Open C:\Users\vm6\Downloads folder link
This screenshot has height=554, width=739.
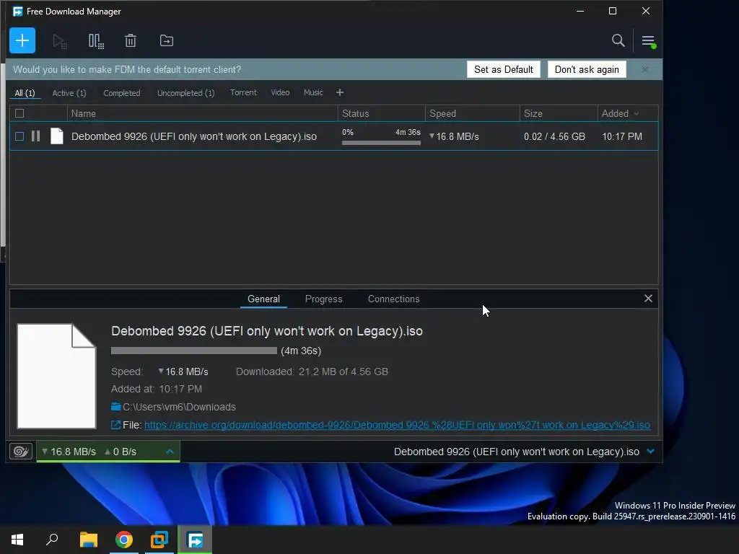point(179,407)
